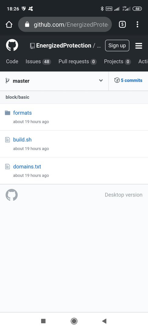Open the browser three-dot overflow menu
148x330 pixels.
[137, 25]
